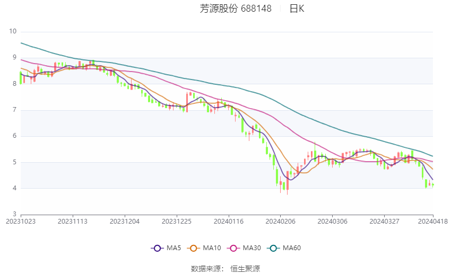This screenshot has width=451, height=274.
Task: Select the 20231225 x-axis date label
Action: pyautogui.click(x=177, y=222)
